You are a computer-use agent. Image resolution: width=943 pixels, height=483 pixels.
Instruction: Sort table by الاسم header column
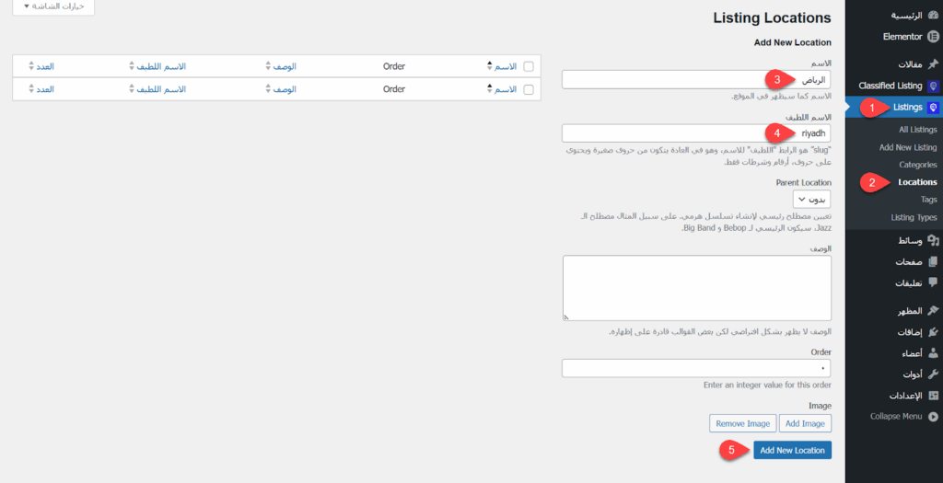tap(505, 66)
